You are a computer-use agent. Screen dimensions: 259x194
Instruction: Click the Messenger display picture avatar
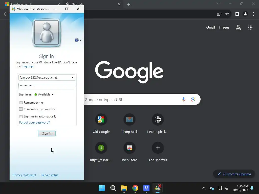(47, 33)
